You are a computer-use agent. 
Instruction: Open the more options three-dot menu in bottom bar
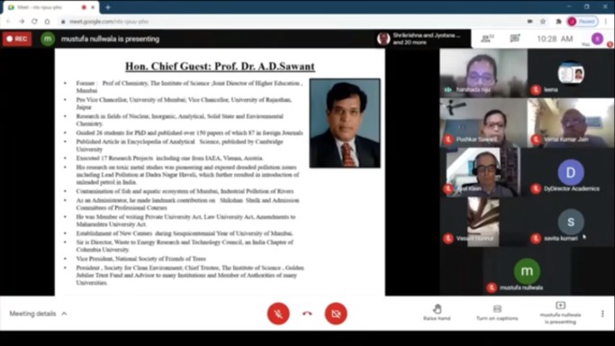tap(602, 314)
